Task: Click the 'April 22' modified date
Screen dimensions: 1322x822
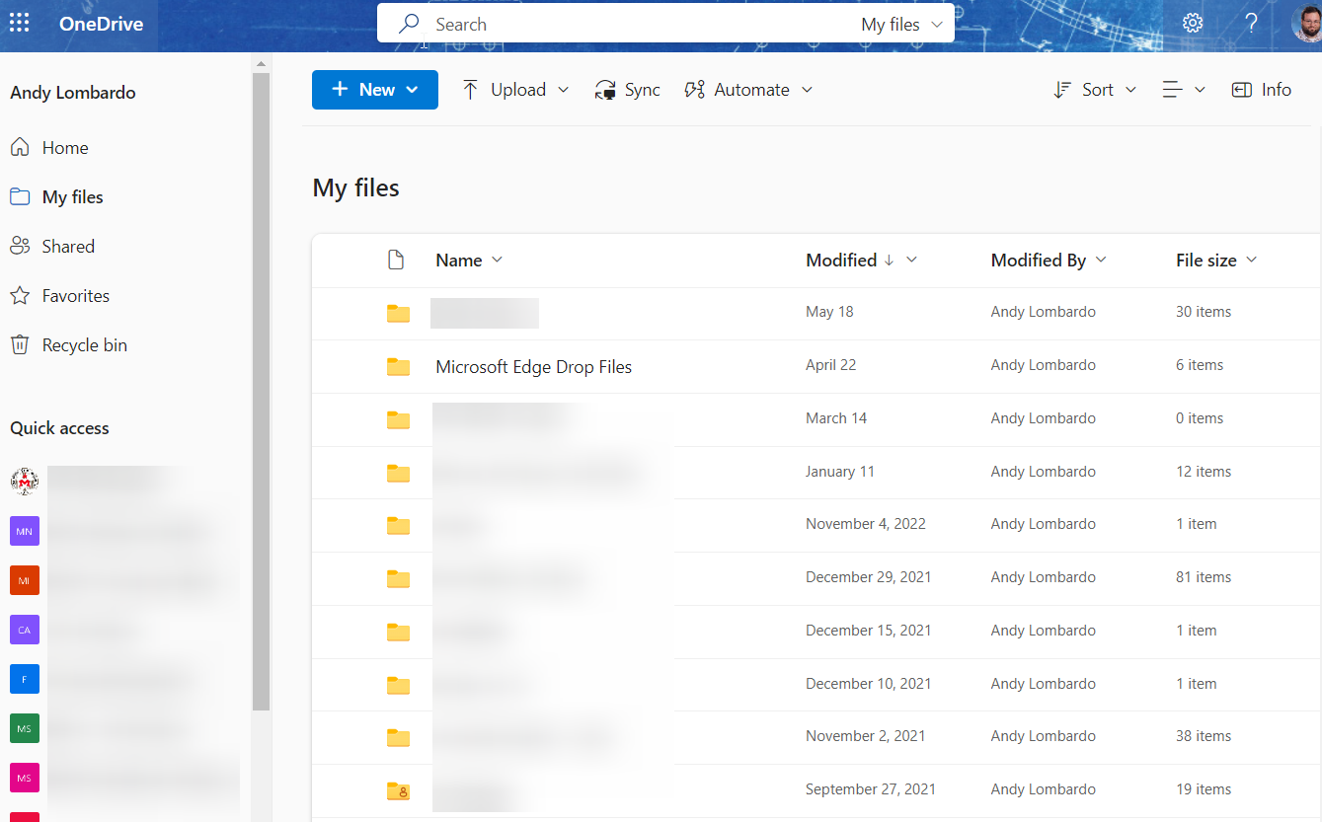Action: click(x=831, y=365)
